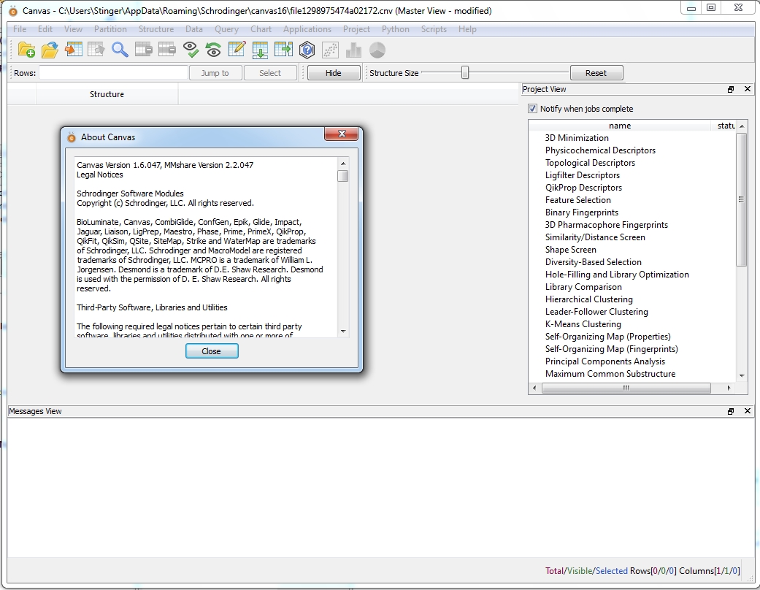Select Feature Selection item
This screenshot has width=760, height=590.
click(x=577, y=200)
